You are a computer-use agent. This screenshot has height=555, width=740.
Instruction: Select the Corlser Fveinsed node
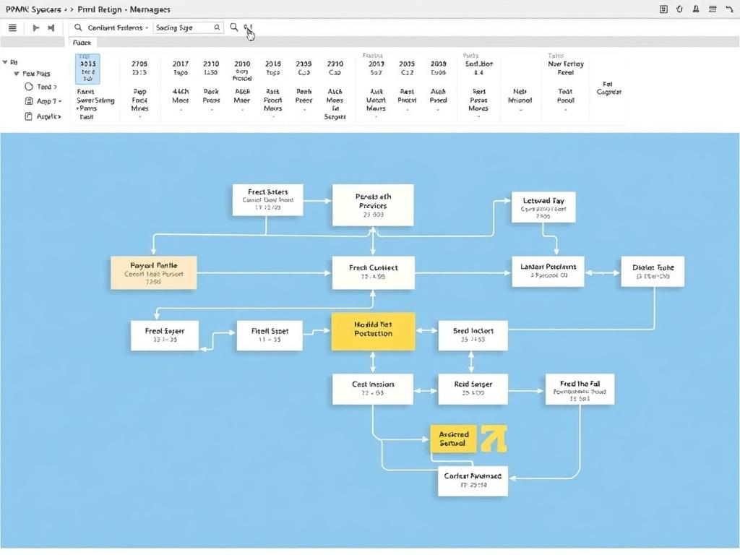[473, 481]
